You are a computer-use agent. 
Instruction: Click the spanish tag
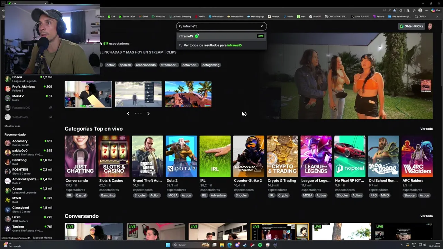[125, 65]
